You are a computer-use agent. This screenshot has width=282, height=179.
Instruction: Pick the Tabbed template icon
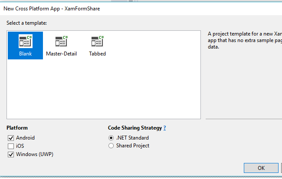(x=97, y=41)
